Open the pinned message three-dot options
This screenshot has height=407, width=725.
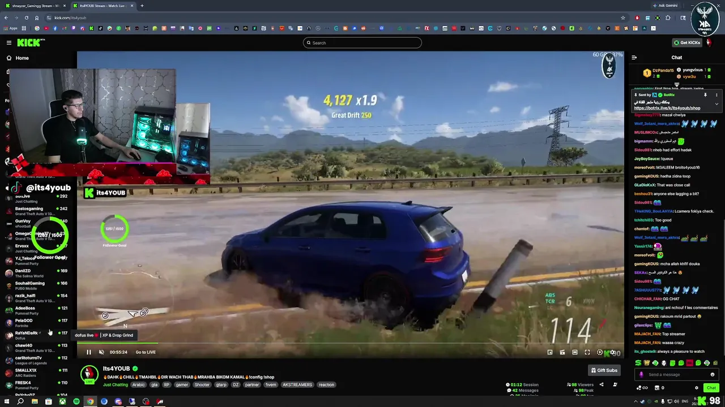click(717, 95)
